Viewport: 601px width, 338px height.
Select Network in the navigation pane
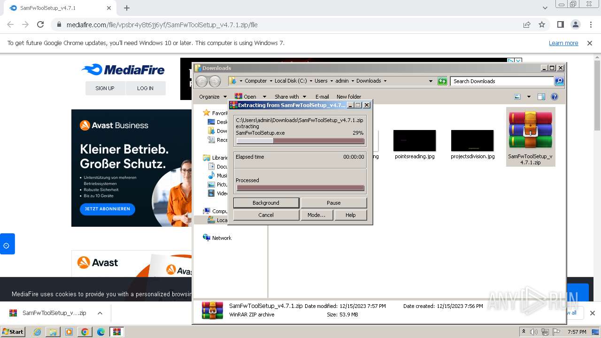click(222, 238)
